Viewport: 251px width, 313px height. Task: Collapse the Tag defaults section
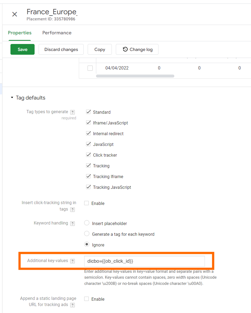pos(12,98)
